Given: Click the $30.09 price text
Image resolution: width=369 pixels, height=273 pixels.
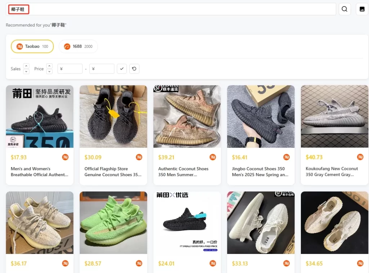Looking at the screenshot, I should (93, 157).
